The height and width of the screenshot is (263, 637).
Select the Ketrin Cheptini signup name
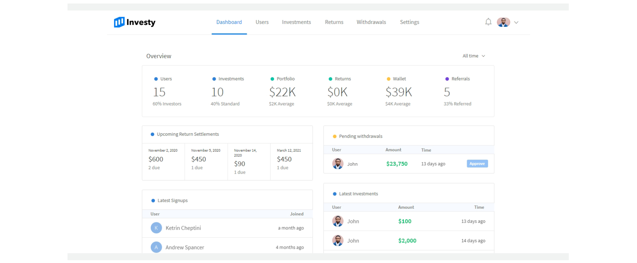pyautogui.click(x=183, y=228)
